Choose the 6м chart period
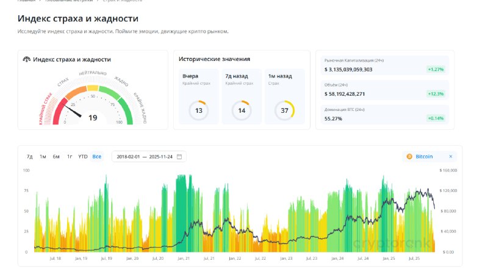Screen dimensions: 488x275 56,157
